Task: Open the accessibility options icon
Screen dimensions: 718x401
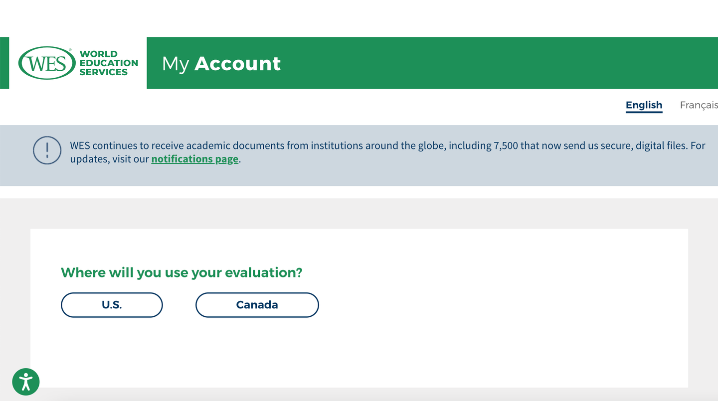Action: coord(25,382)
